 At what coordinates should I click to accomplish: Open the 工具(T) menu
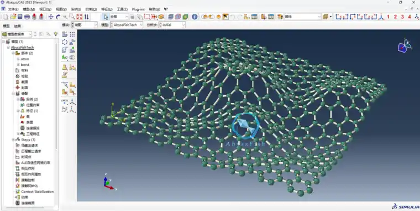coord(122,9)
